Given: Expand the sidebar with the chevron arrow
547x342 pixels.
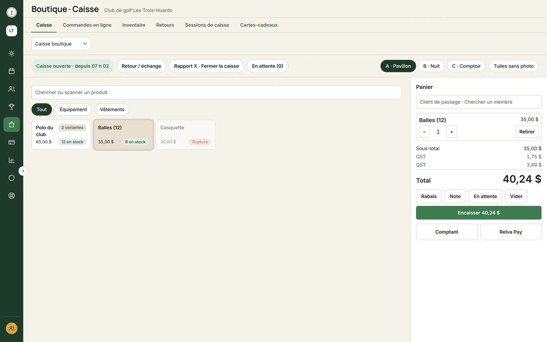Looking at the screenshot, I should click(23, 171).
